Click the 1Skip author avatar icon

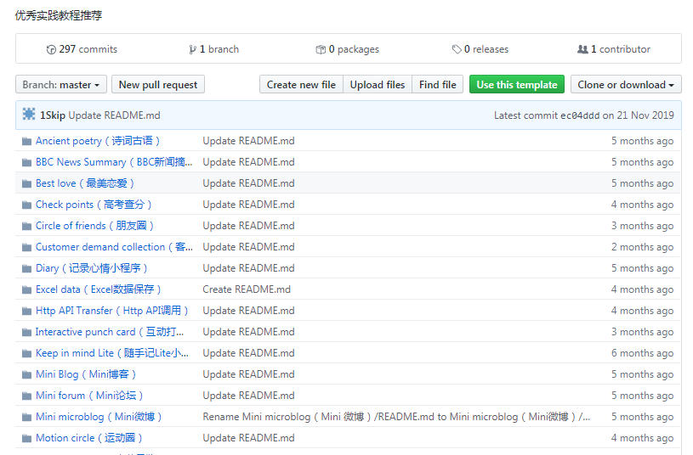pyautogui.click(x=29, y=115)
